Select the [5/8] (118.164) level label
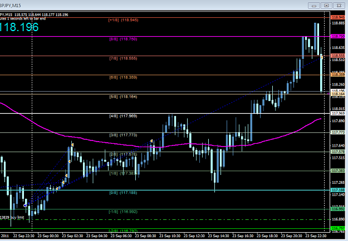 pyautogui.click(x=124, y=97)
